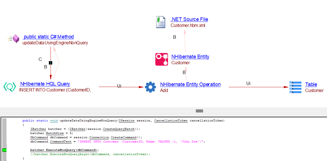Open the 'public static C# Method' link

click(x=48, y=37)
